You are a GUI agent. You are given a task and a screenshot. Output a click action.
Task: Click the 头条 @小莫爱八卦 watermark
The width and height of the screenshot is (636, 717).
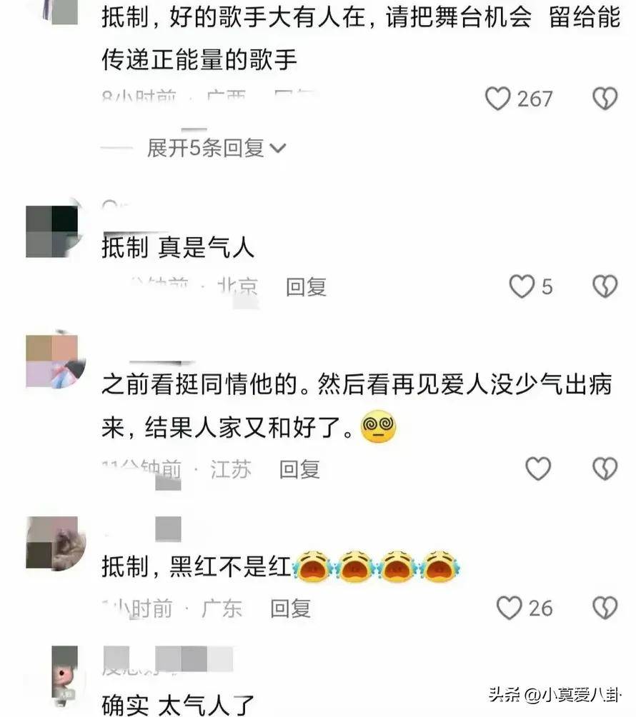(555, 695)
